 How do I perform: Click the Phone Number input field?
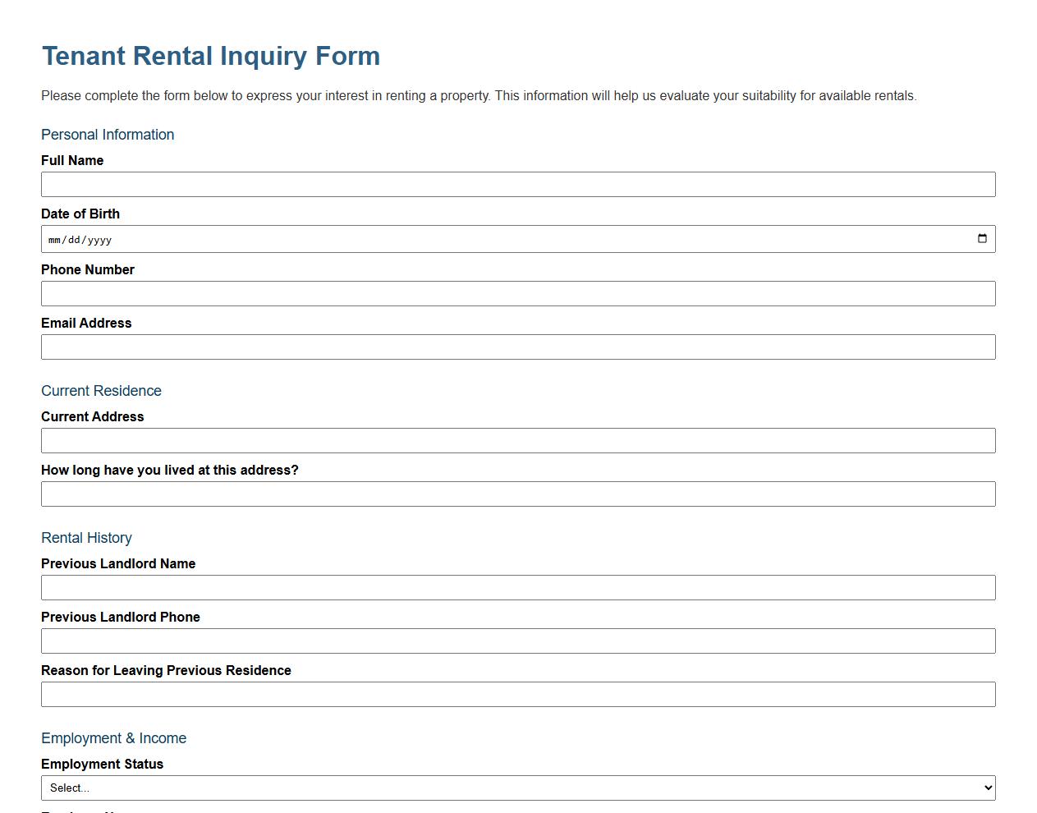coord(518,293)
